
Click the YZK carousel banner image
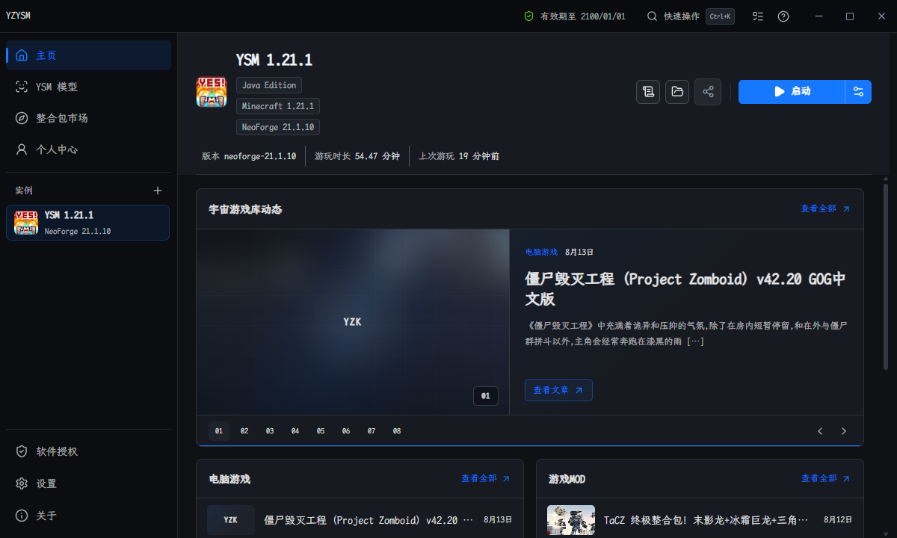point(353,322)
